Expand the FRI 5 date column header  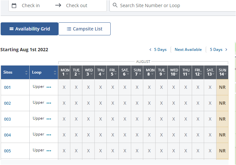(112, 72)
